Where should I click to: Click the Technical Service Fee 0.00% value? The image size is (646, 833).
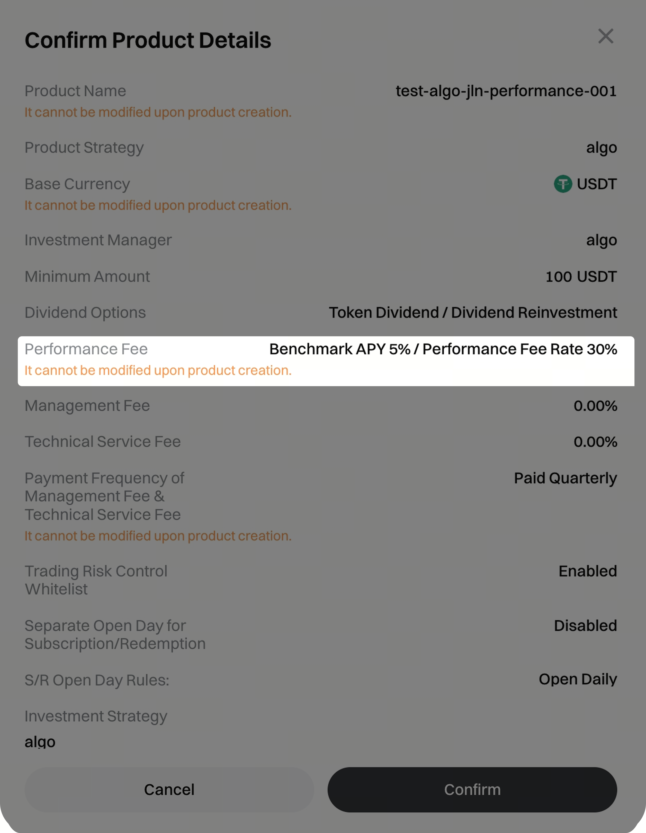(595, 442)
